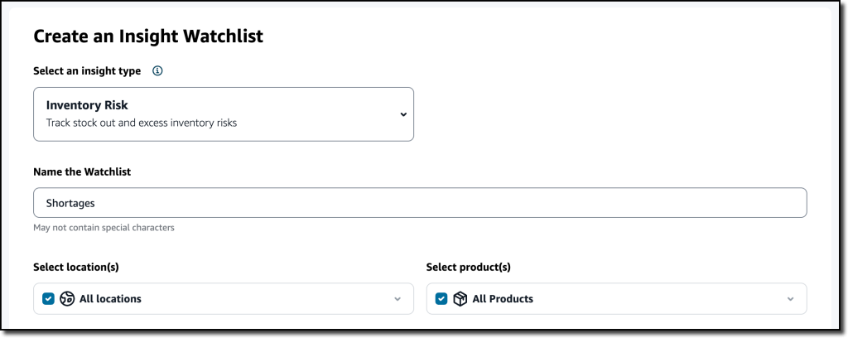This screenshot has height=338, width=848.
Task: Click the Select location(s) label
Action: (x=76, y=267)
